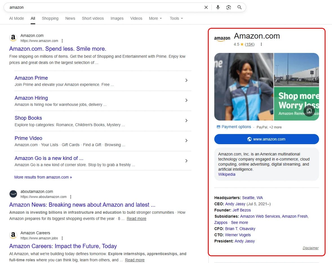Start voice search with the microphone icon
This screenshot has width=332, height=263.
tap(218, 7)
